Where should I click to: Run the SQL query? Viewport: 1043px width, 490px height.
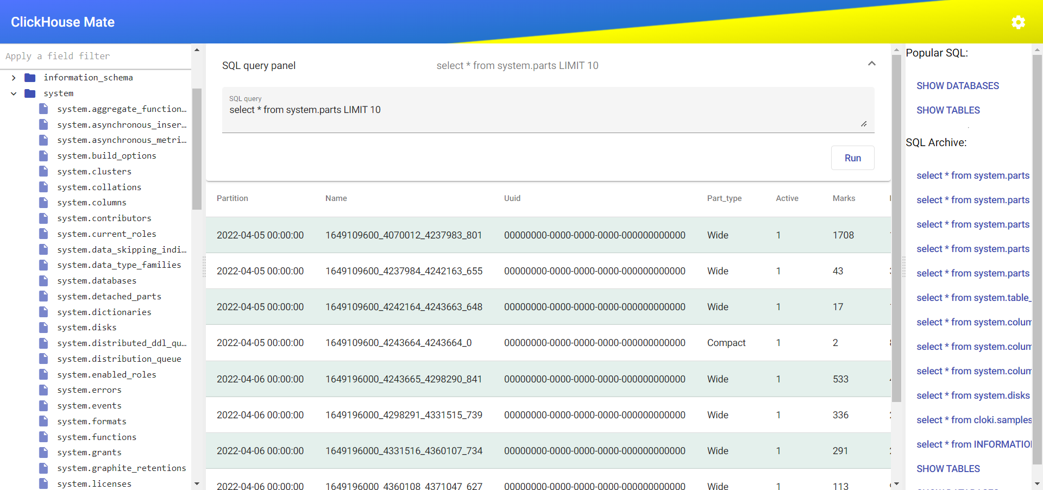coord(852,158)
